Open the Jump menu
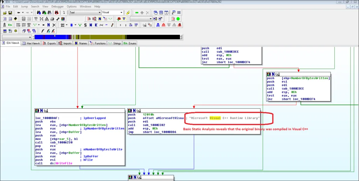 pos(24,6)
